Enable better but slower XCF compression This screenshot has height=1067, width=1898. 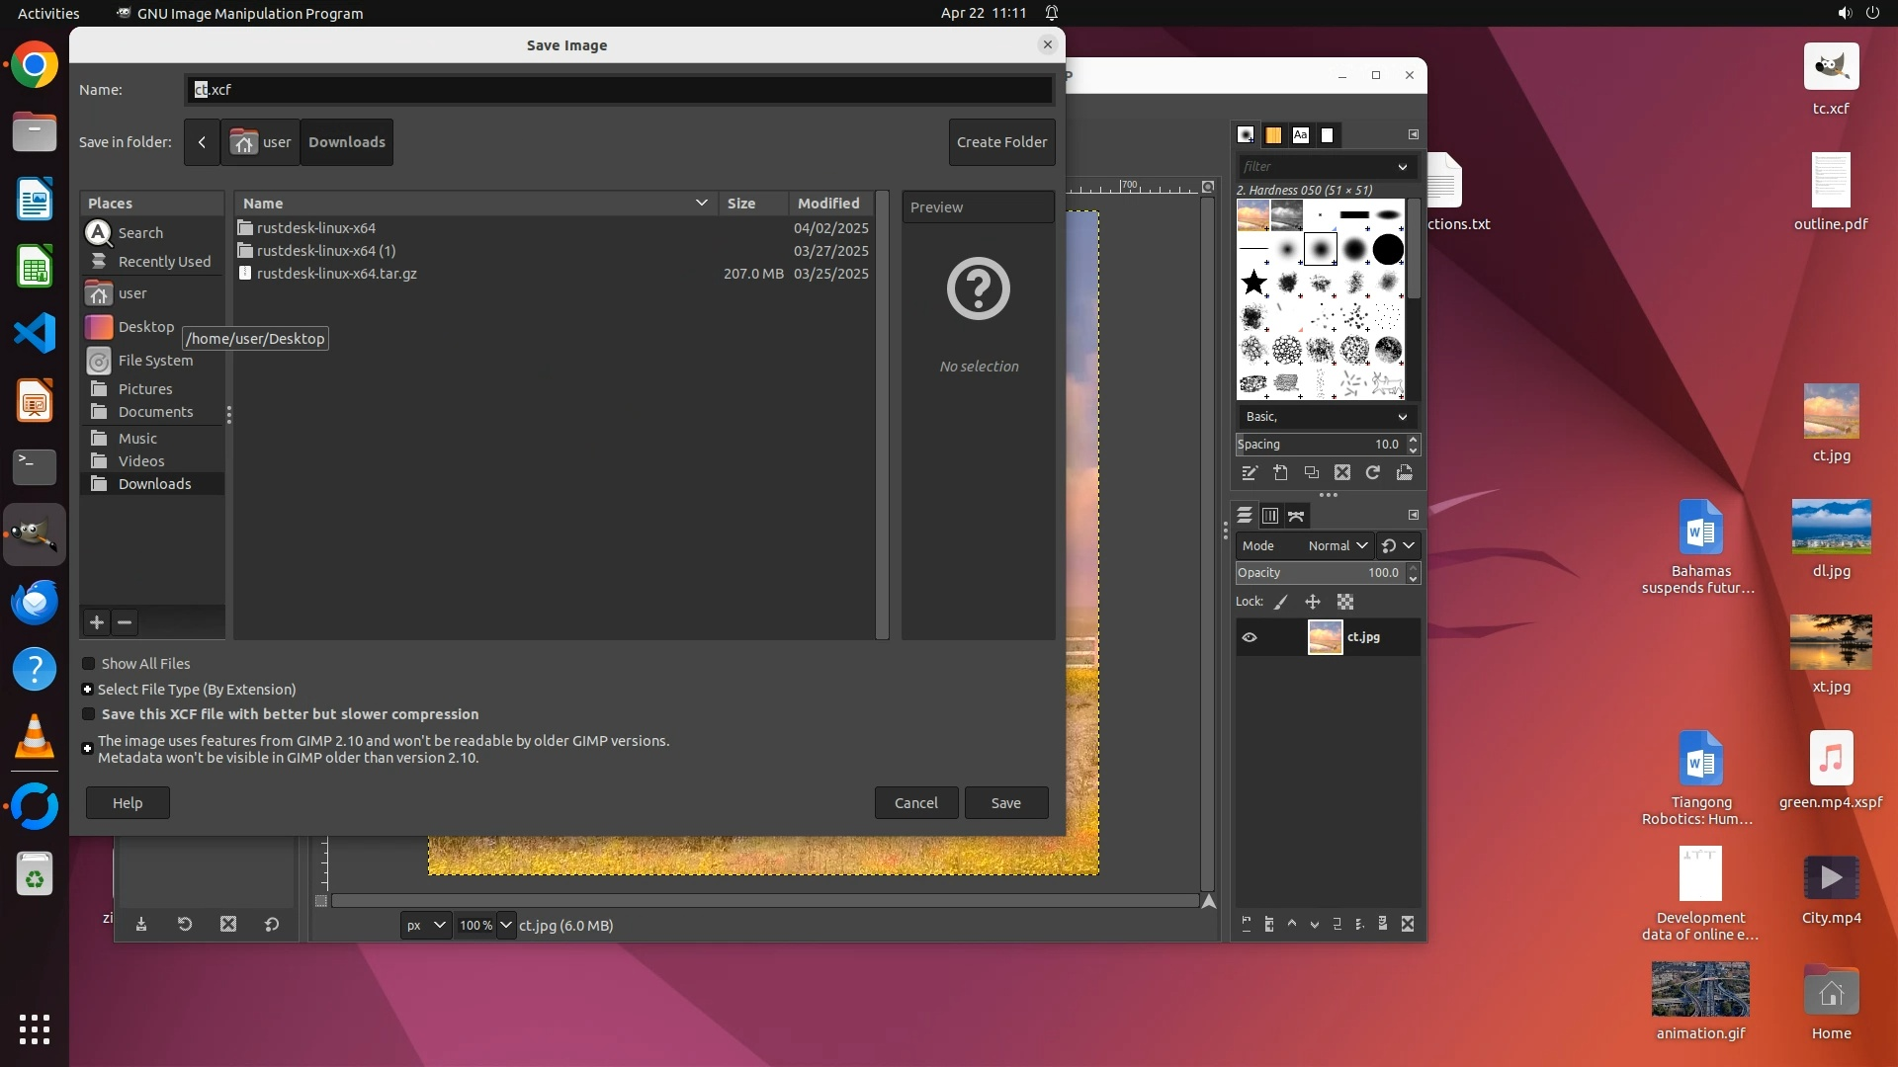(89, 714)
